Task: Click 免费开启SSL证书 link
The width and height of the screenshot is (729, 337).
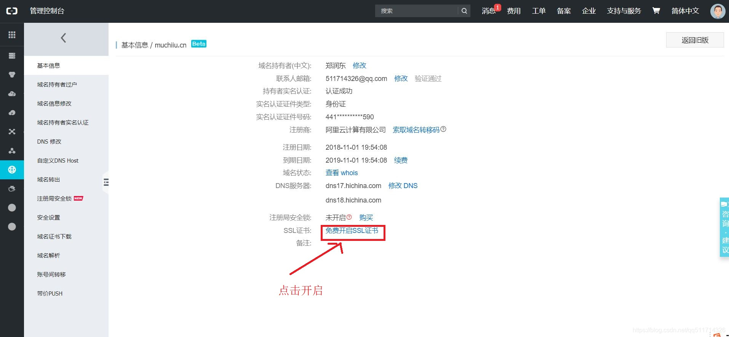Action: (352, 230)
